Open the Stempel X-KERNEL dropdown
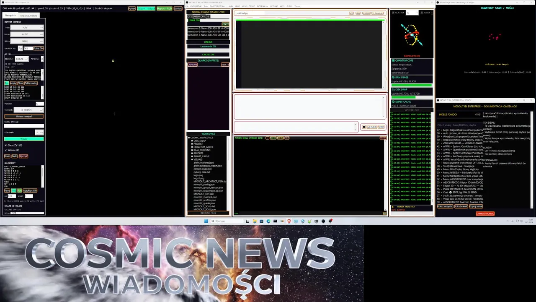This screenshot has height=302, width=536. coord(29,110)
